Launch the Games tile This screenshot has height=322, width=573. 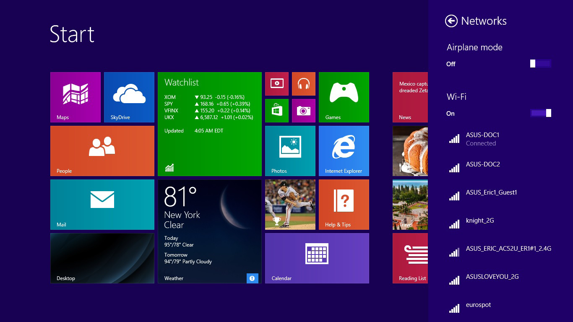pos(344,97)
